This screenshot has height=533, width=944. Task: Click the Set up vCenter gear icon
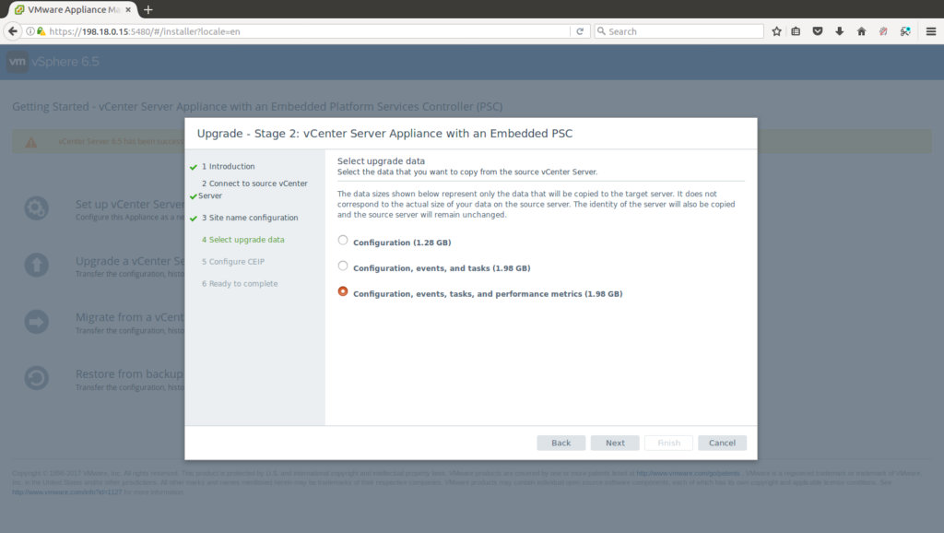(36, 208)
